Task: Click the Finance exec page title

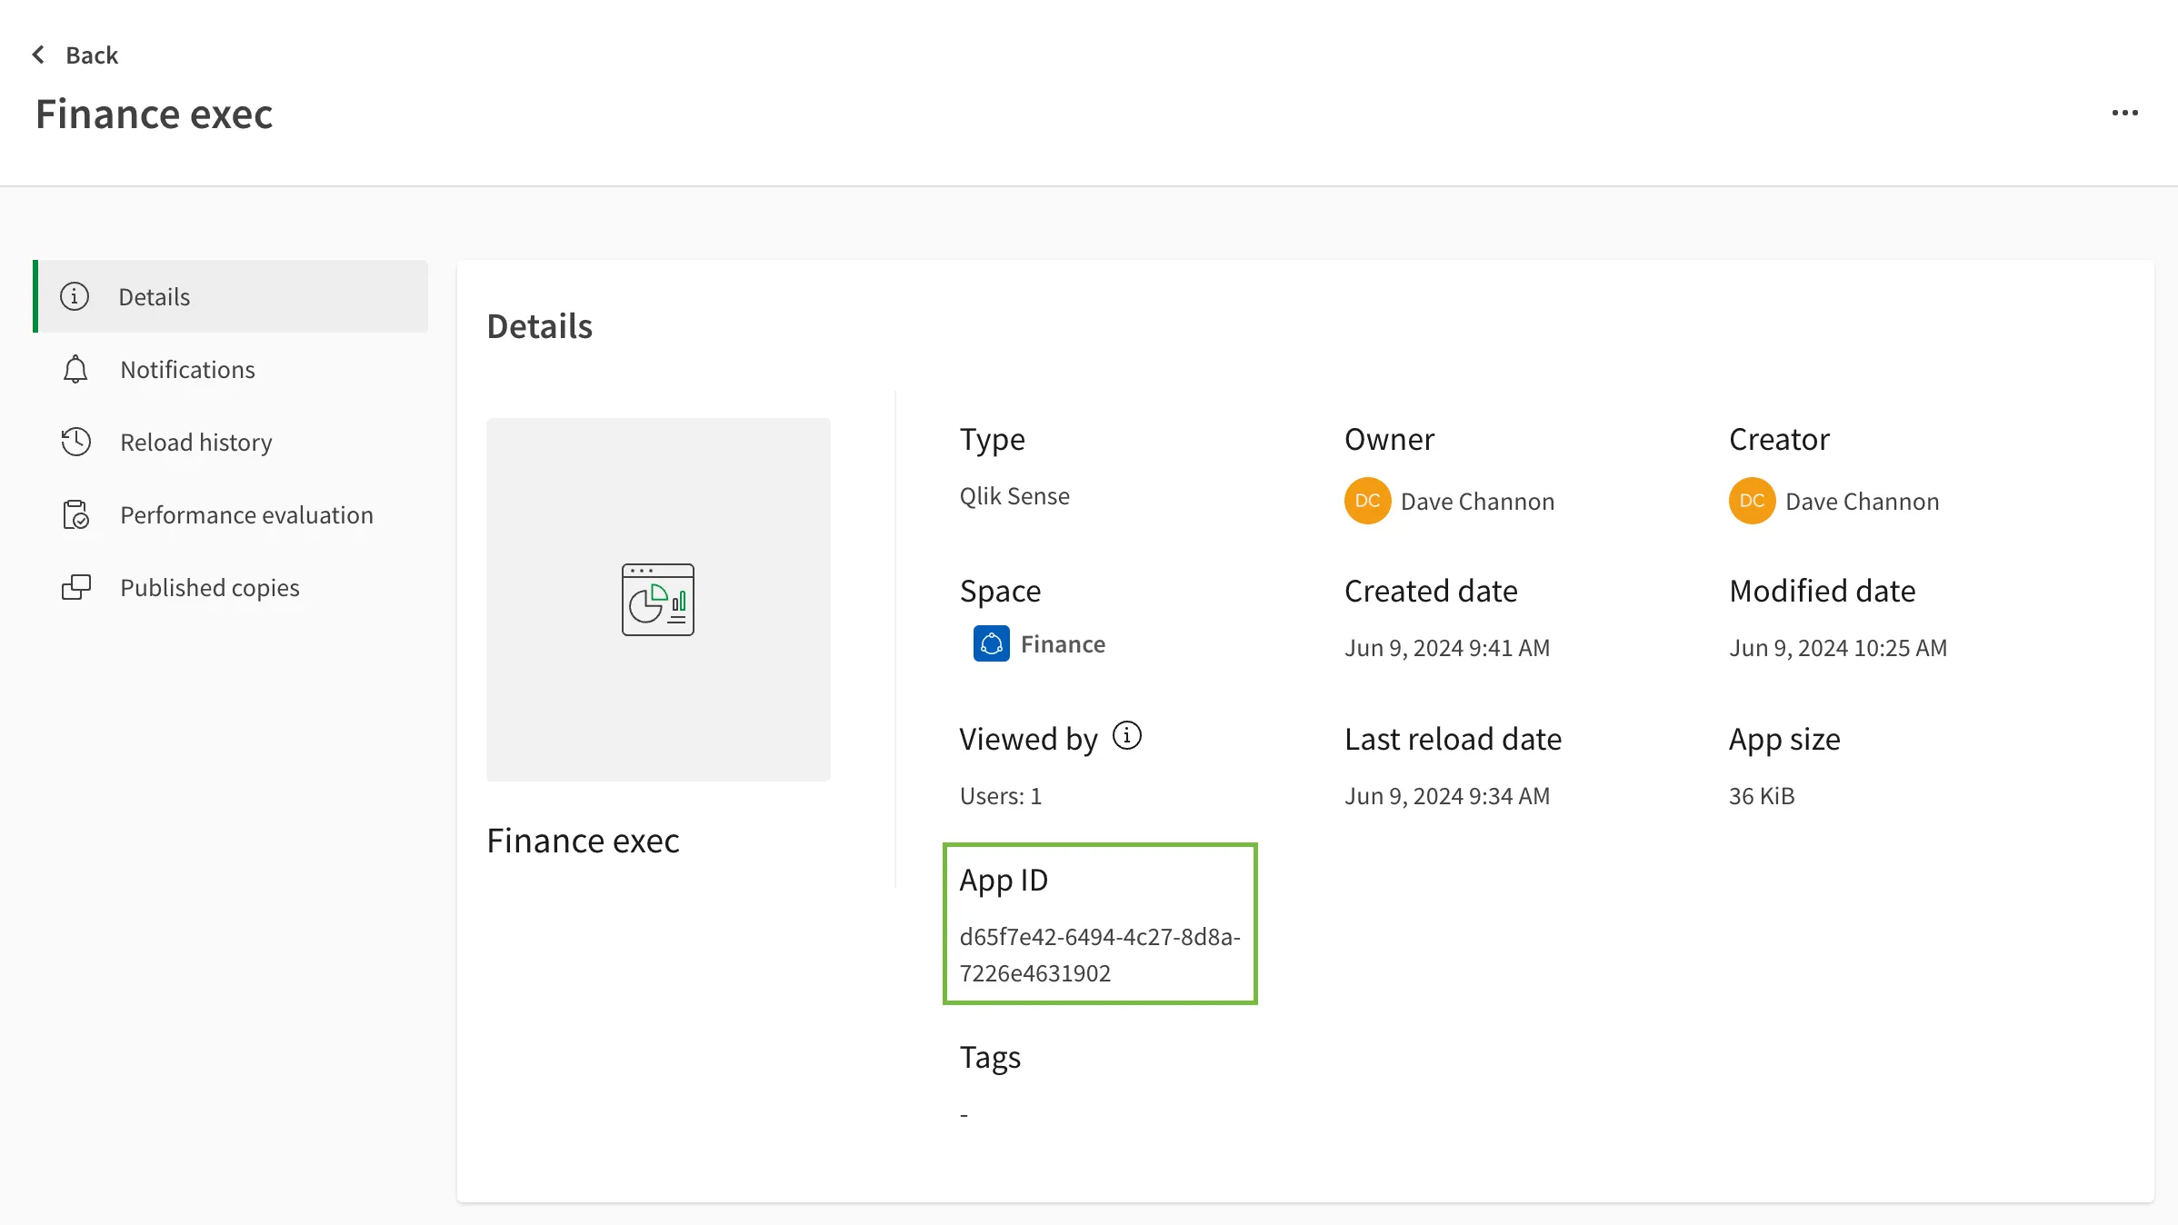Action: (154, 113)
